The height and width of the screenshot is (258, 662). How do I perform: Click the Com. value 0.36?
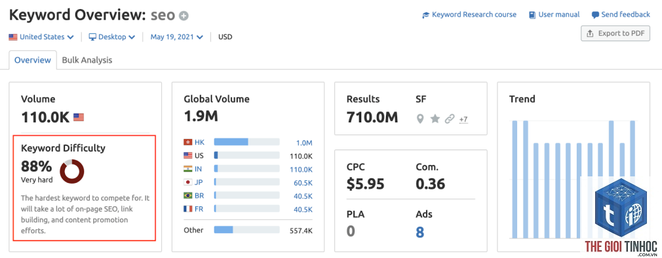tap(431, 184)
